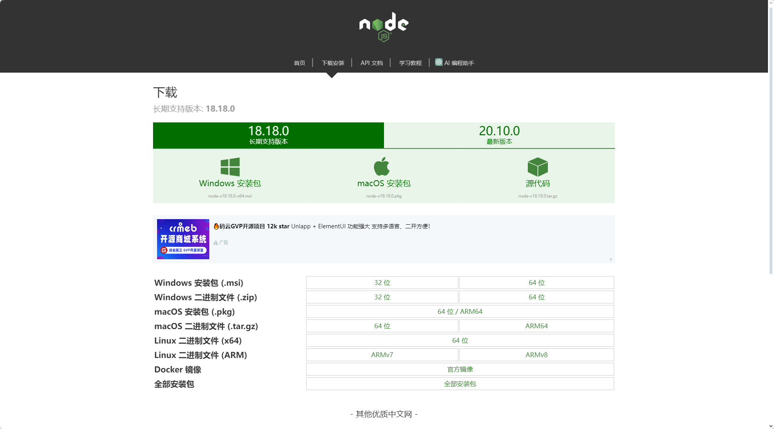Screen dimensions: 774x429
Task: Click the AI assistant icon in navigation
Action: pyautogui.click(x=439, y=62)
